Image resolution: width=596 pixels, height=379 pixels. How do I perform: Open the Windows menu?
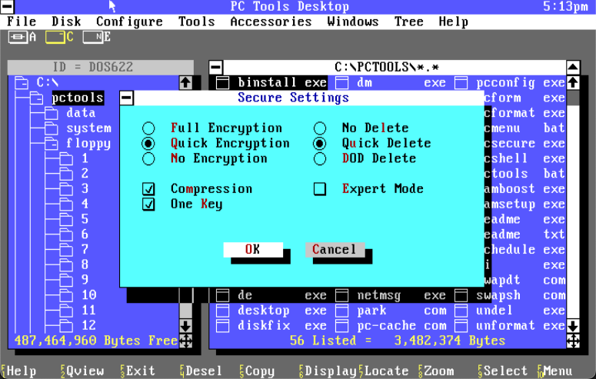353,22
